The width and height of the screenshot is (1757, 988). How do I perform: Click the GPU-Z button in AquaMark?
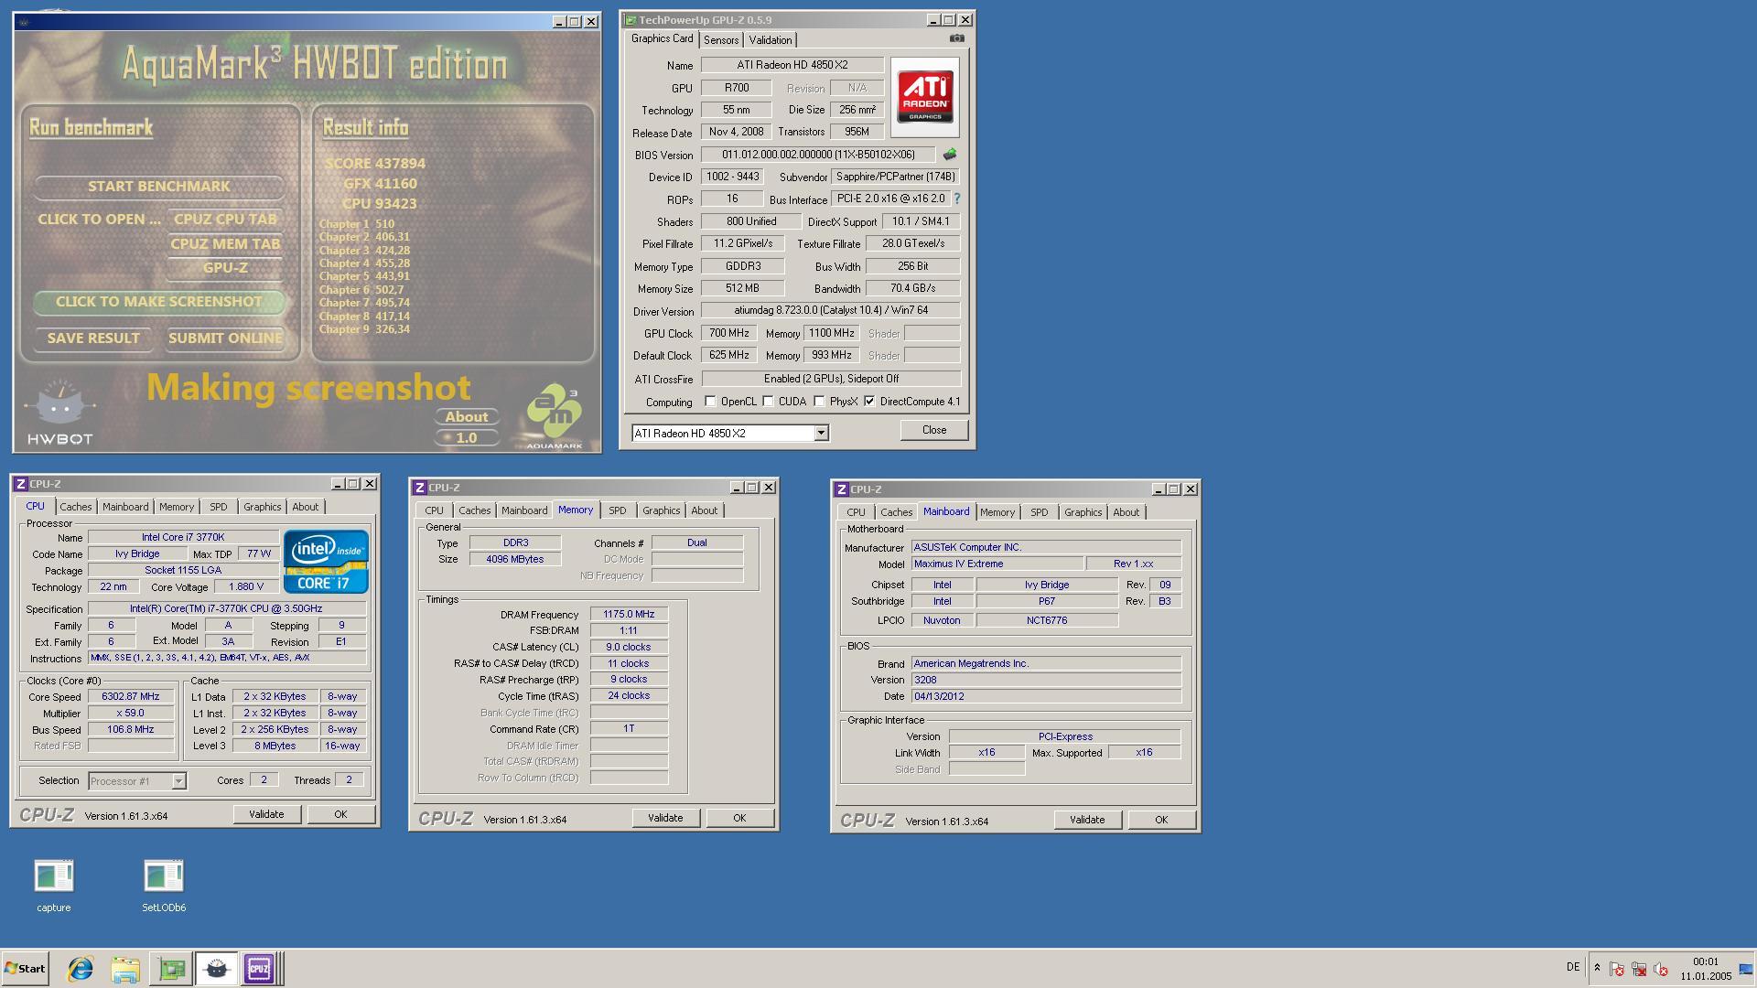[x=225, y=268]
